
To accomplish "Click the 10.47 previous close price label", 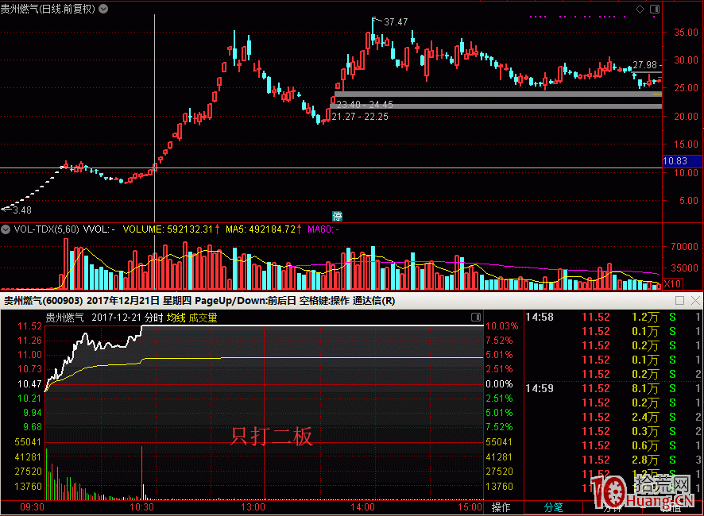I will coord(29,384).
